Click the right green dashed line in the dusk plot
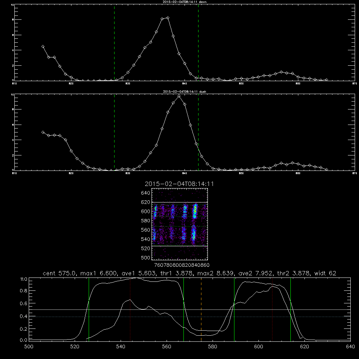The width and height of the screenshot is (359, 359). click(x=198, y=132)
